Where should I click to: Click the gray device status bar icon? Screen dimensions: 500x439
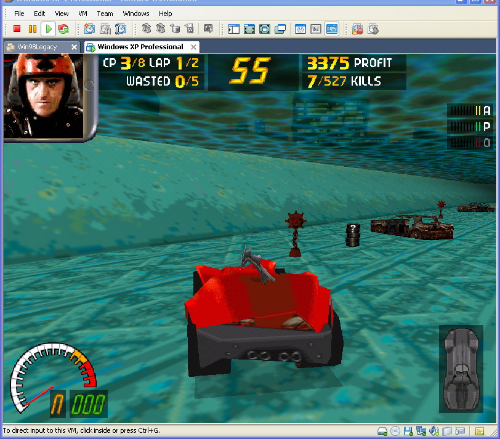(447, 432)
